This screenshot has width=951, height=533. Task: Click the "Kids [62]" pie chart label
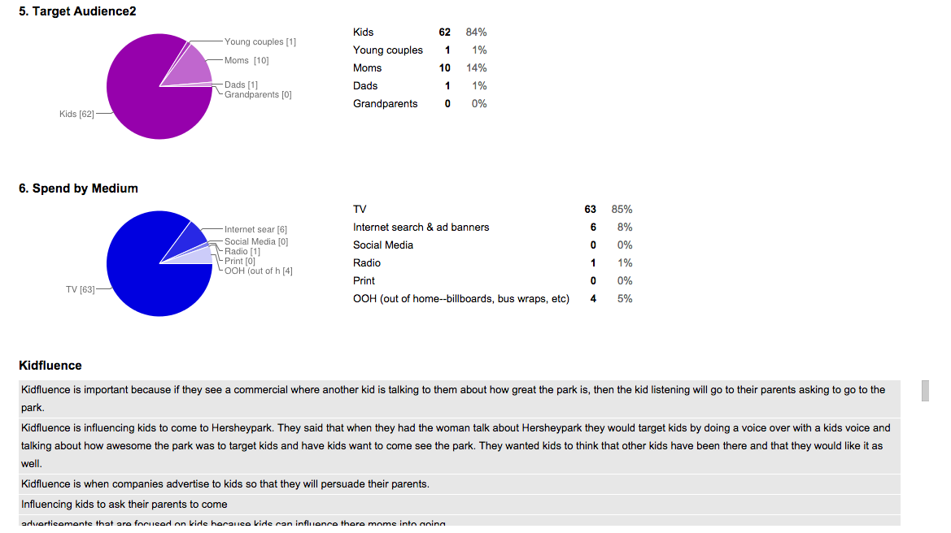click(x=77, y=115)
